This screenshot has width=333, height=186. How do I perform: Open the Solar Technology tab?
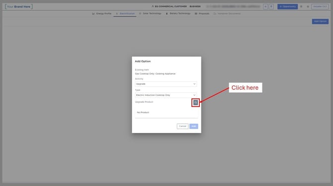[150, 13]
